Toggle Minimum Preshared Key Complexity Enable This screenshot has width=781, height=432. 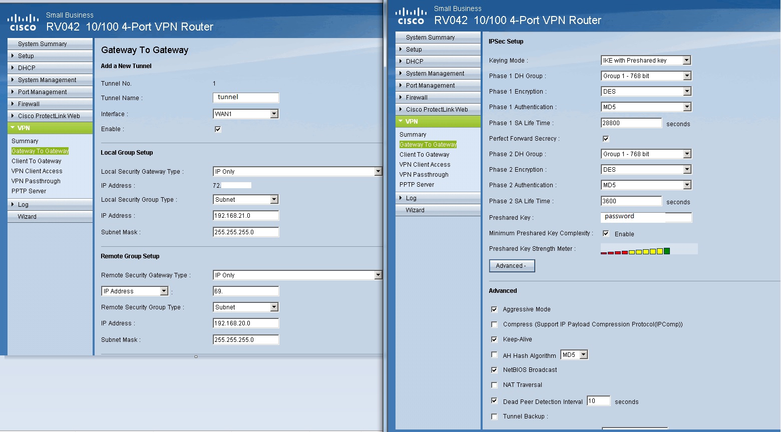click(x=606, y=234)
